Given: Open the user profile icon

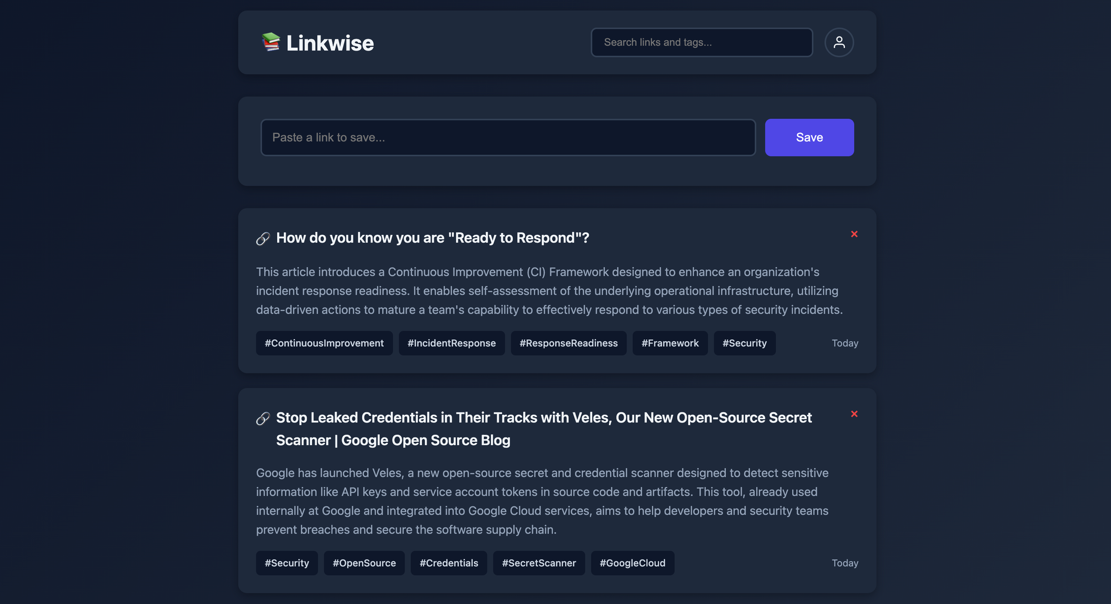Looking at the screenshot, I should point(839,42).
